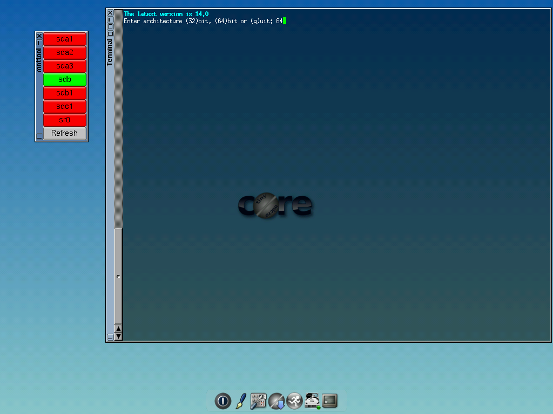The width and height of the screenshot is (553, 414).
Task: Mount the sda1 partition in mnttool
Action: click(65, 39)
